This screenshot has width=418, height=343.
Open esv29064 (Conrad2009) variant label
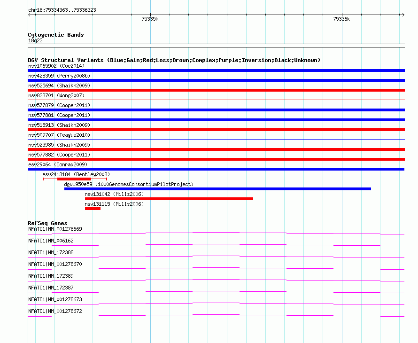tap(58, 164)
